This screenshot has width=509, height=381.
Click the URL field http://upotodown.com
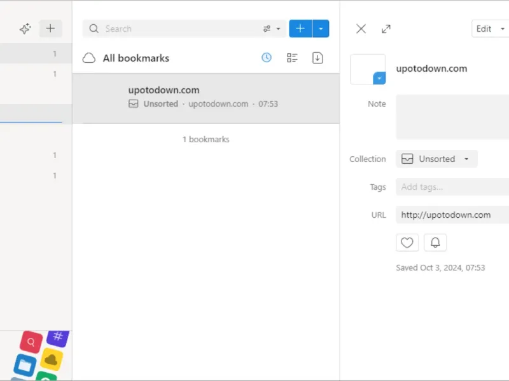click(452, 215)
